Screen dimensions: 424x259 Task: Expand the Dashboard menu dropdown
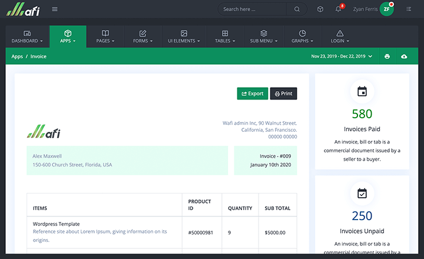27,36
